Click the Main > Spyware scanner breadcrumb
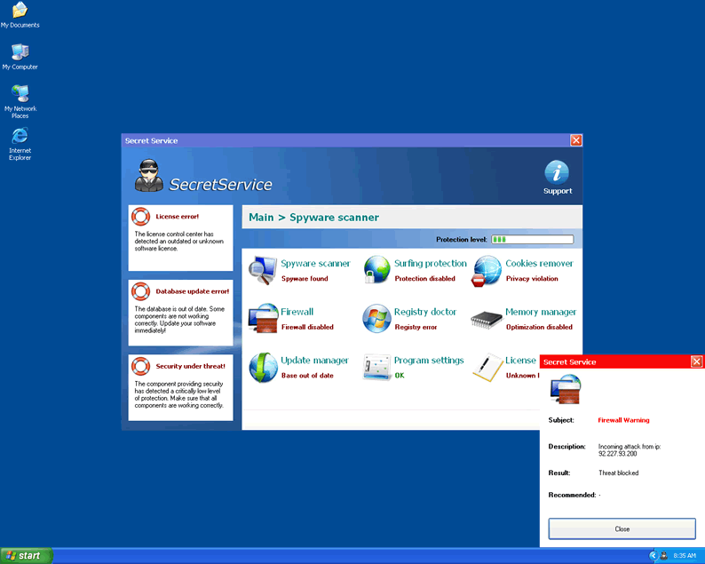705x564 pixels. tap(313, 218)
